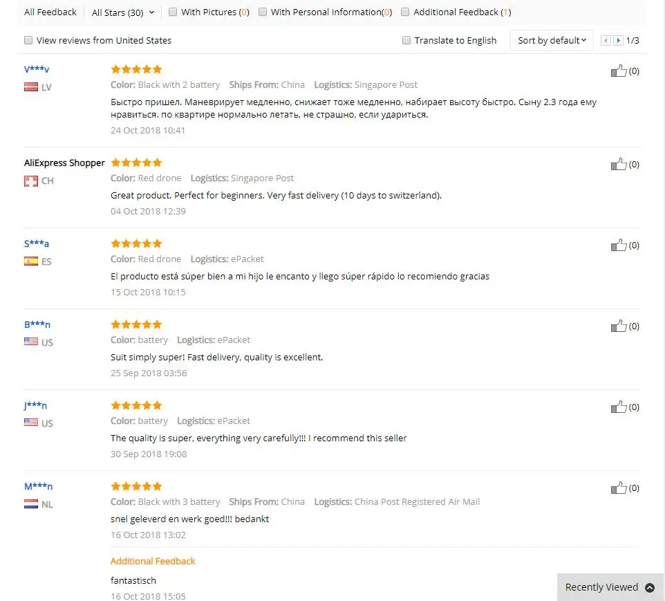Tick the Additional Feedback checkbox

(405, 12)
